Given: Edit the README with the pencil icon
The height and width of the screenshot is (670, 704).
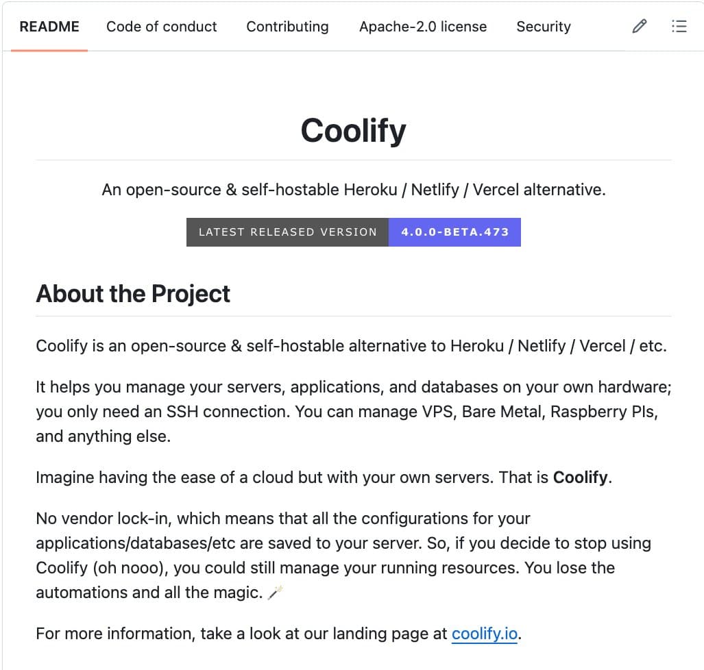Looking at the screenshot, I should click(639, 26).
